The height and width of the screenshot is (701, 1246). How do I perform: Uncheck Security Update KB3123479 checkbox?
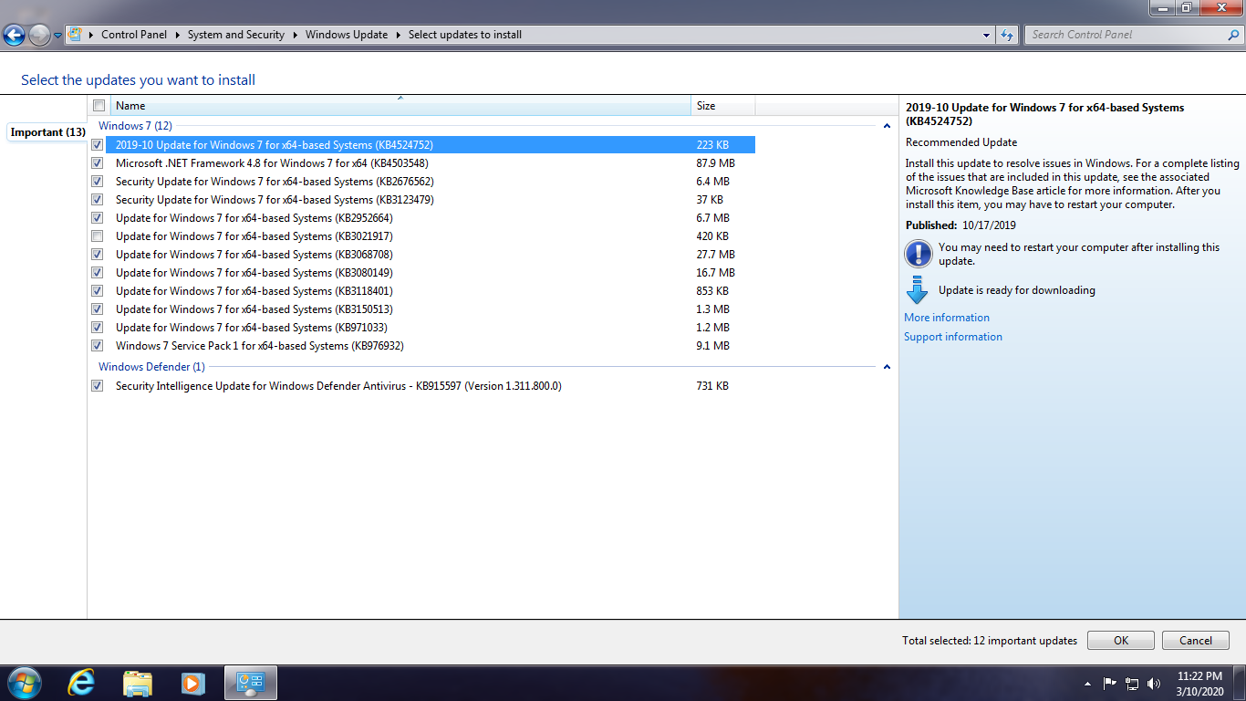tap(98, 200)
